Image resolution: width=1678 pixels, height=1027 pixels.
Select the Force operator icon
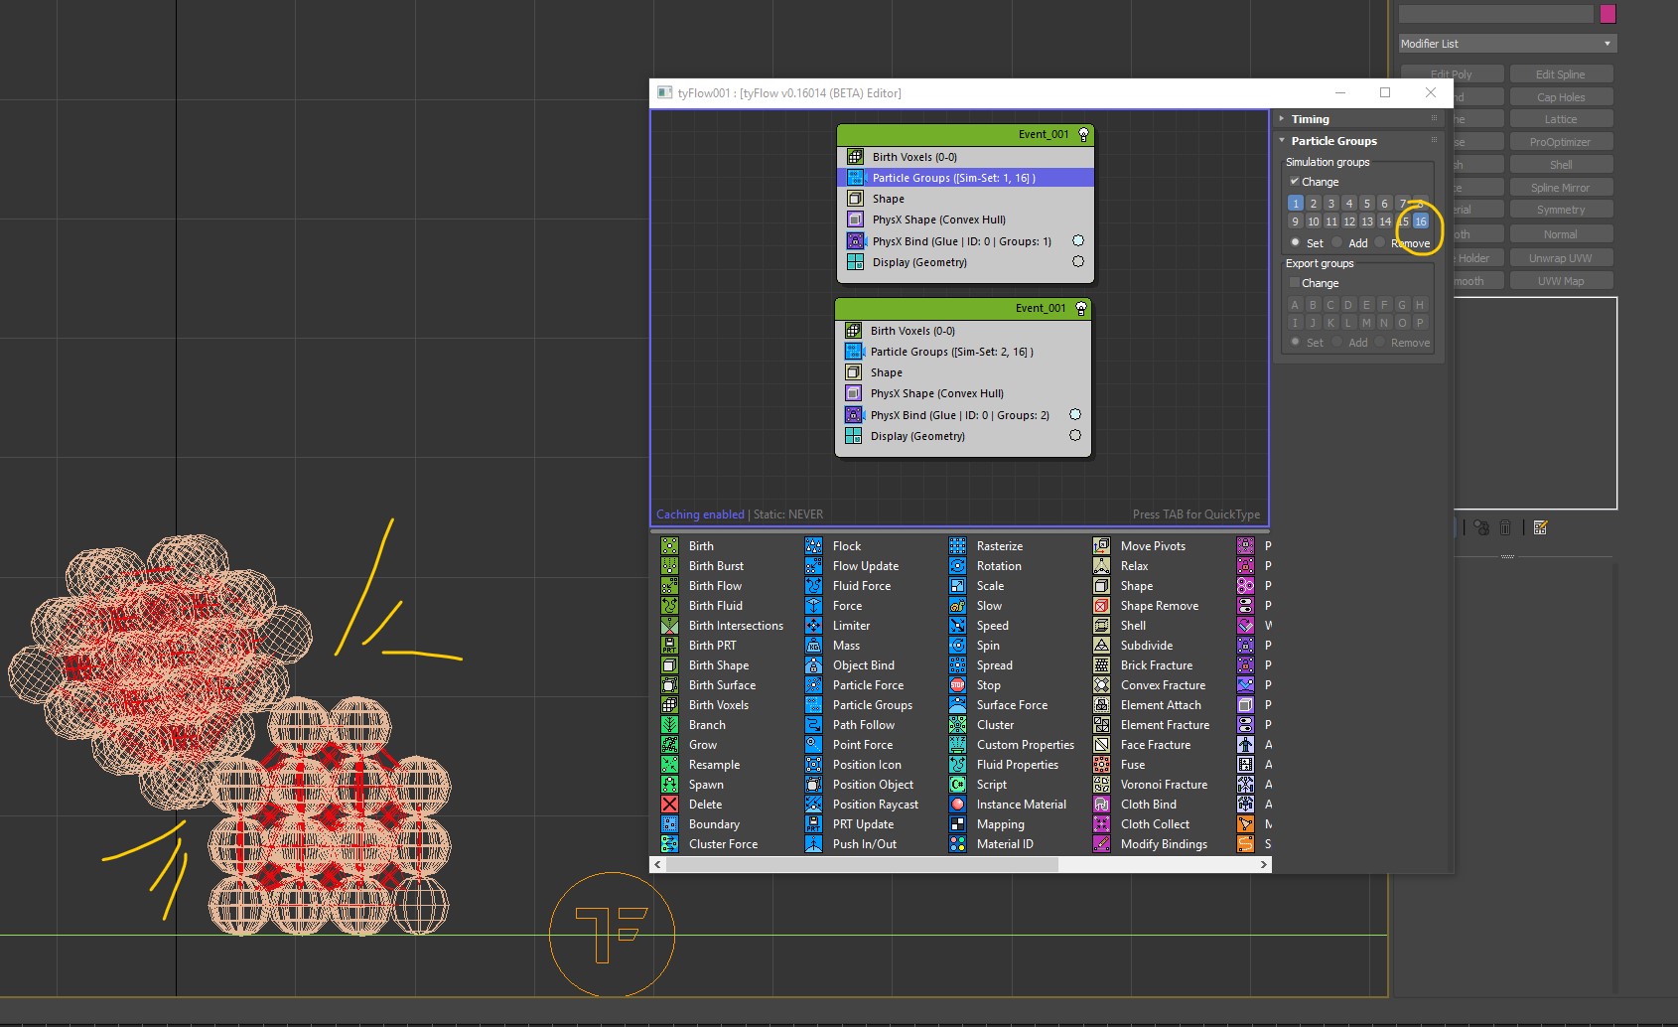point(814,606)
